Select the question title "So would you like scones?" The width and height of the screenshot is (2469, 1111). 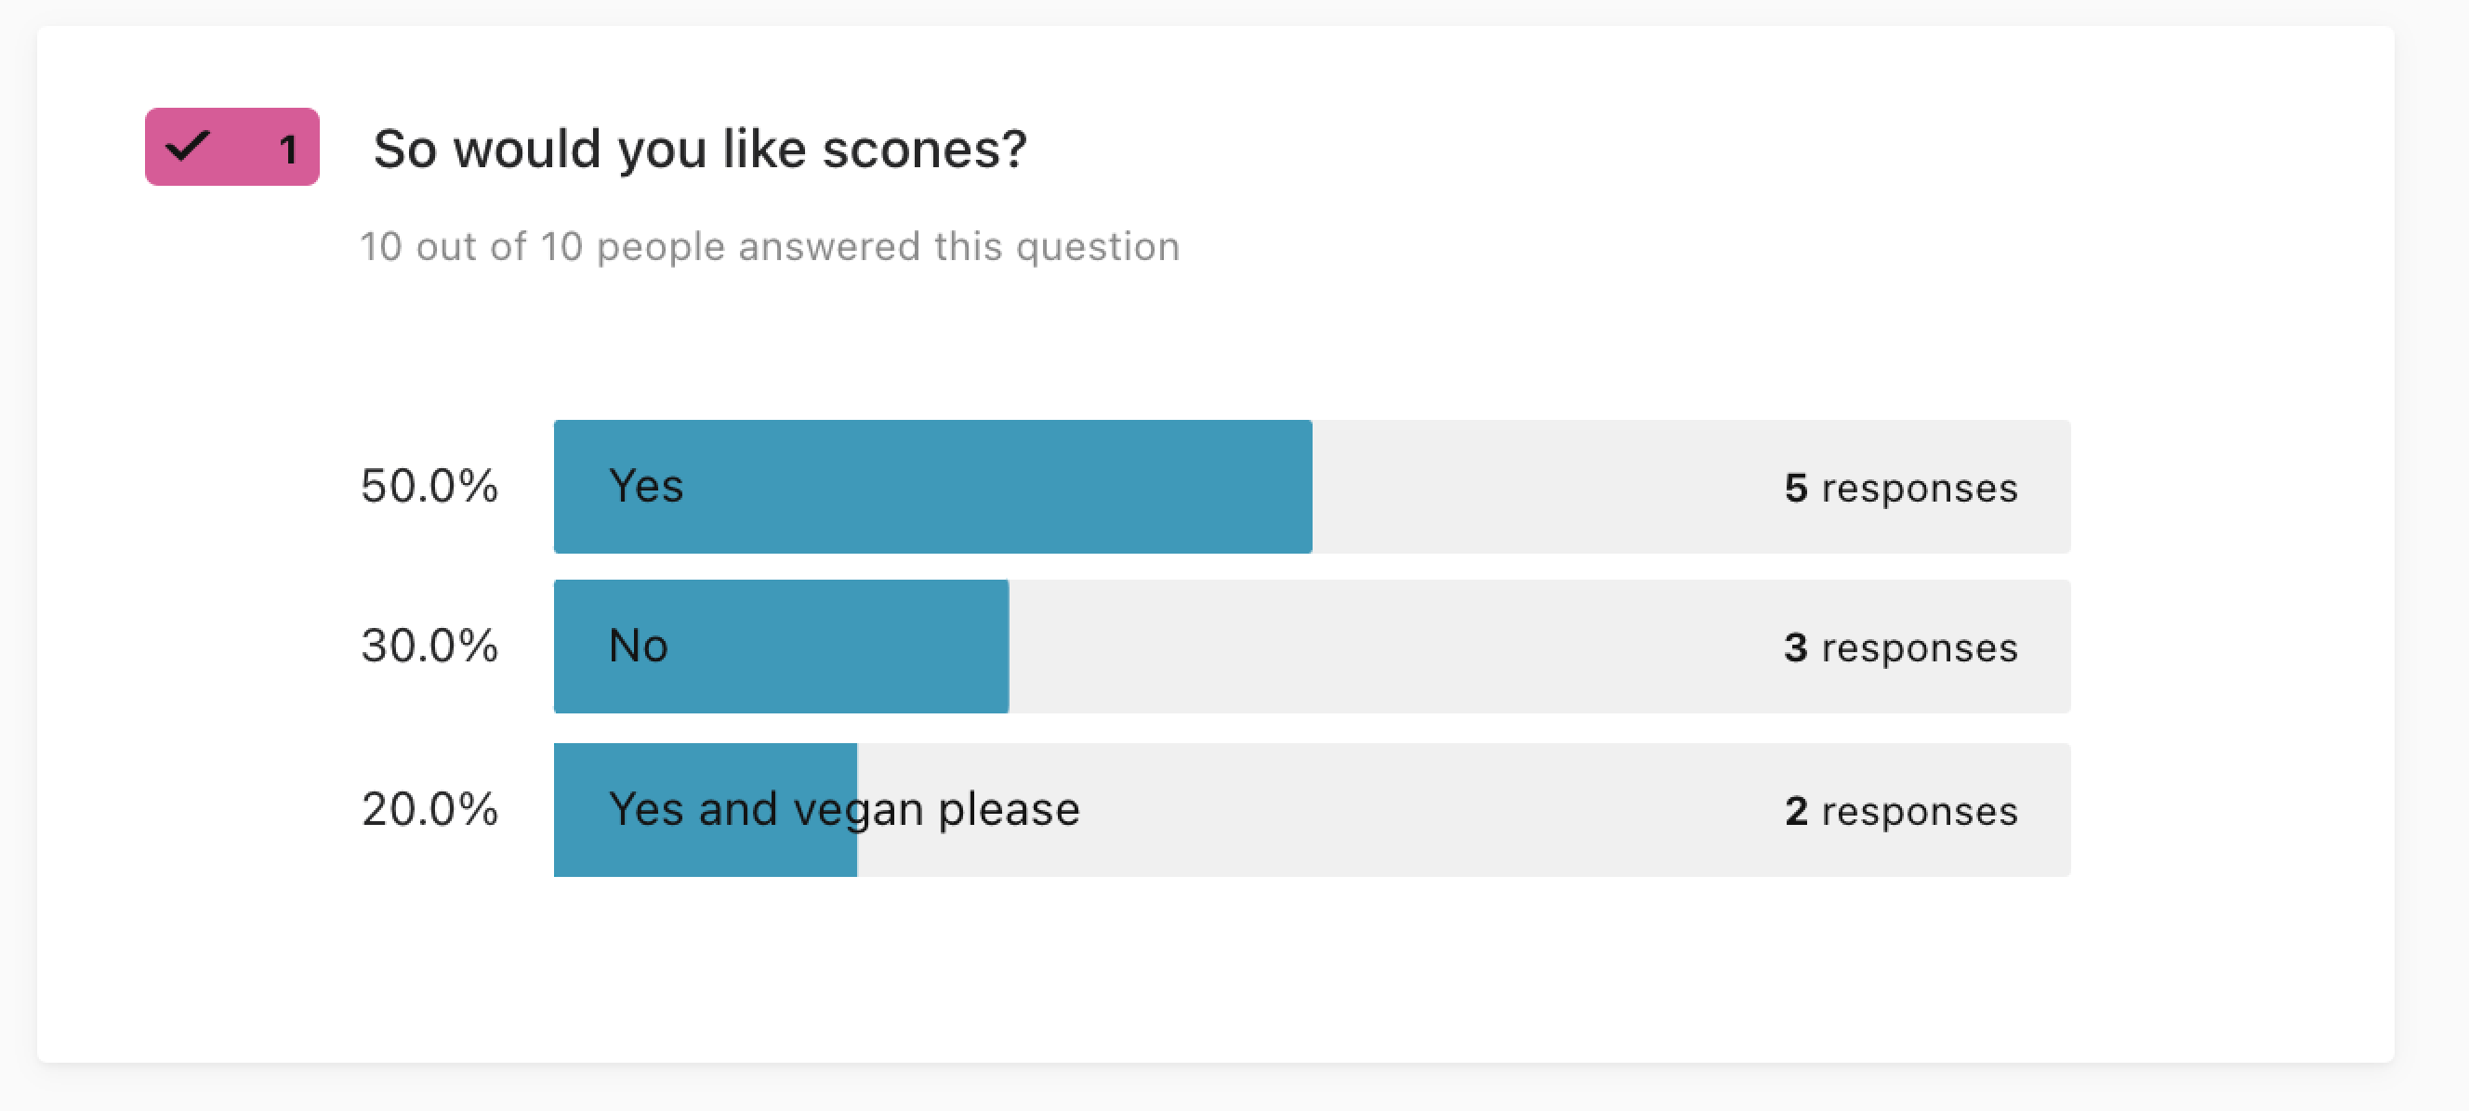pyautogui.click(x=700, y=149)
